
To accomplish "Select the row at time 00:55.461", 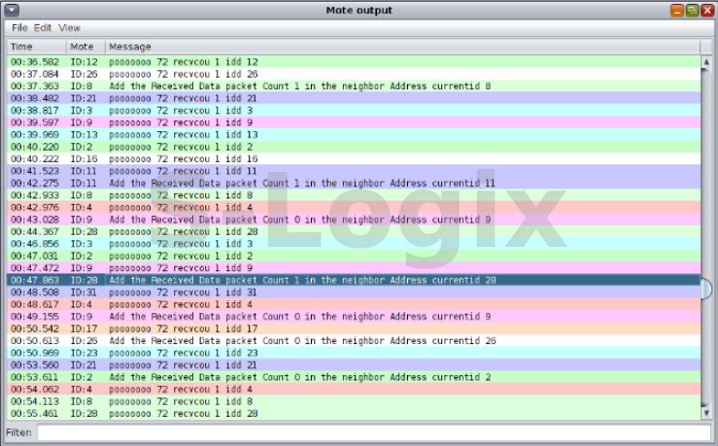I will 354,414.
